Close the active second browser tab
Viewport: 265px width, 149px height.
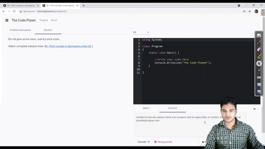pyautogui.click(x=77, y=5)
